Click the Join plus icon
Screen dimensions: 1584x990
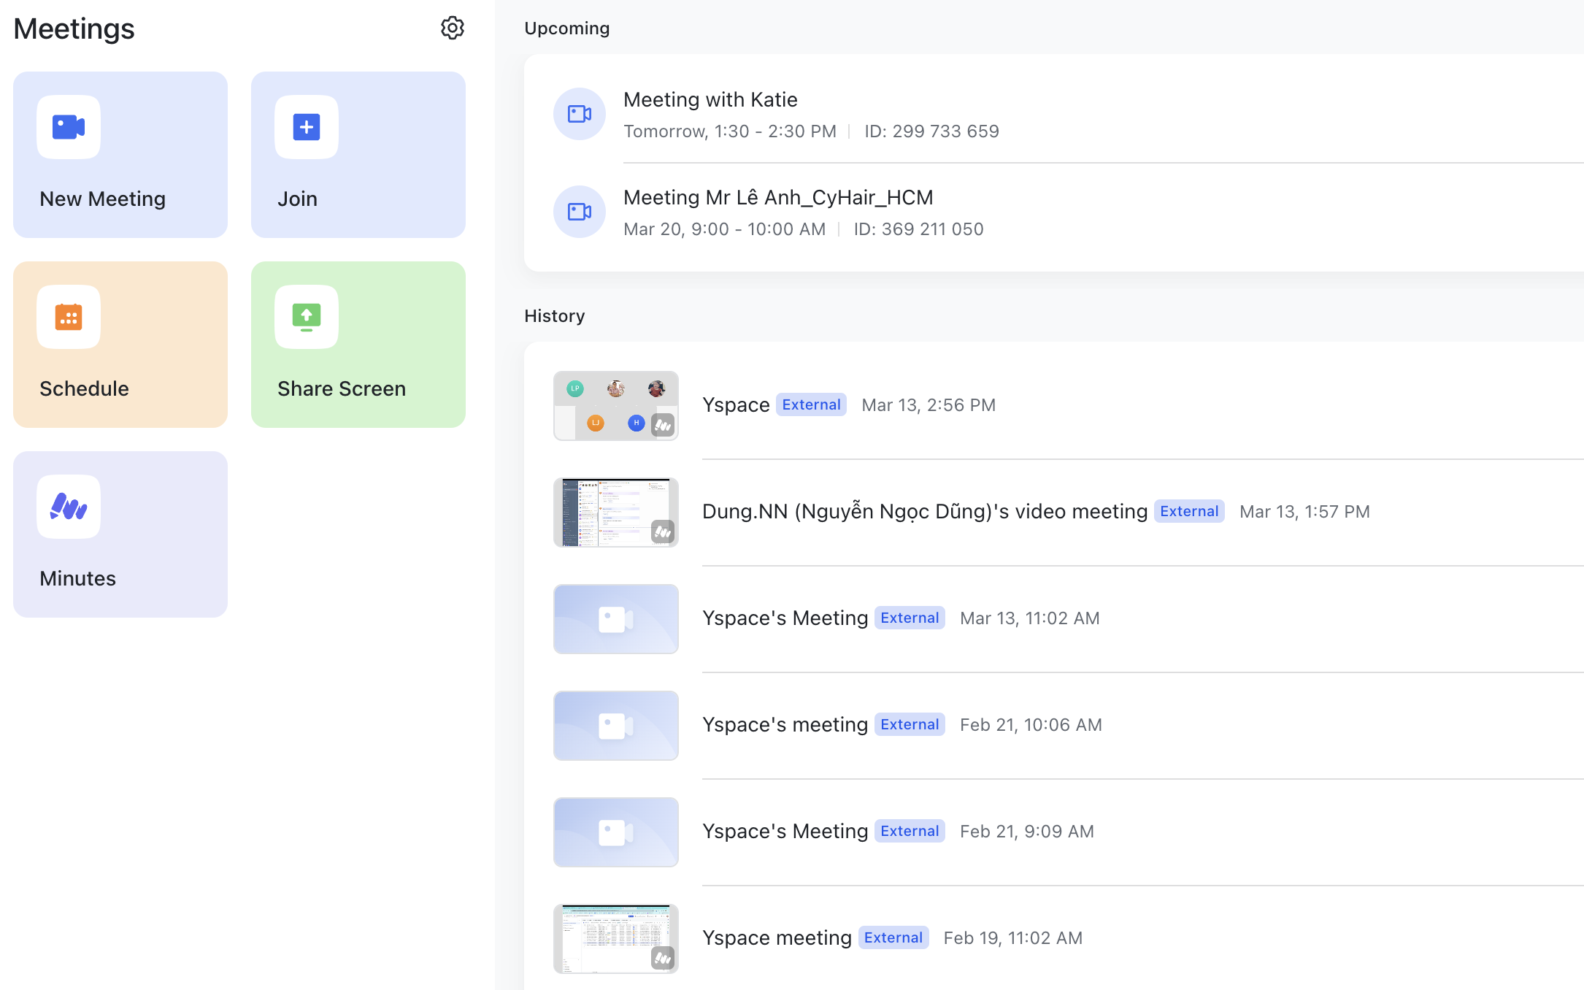tap(307, 127)
